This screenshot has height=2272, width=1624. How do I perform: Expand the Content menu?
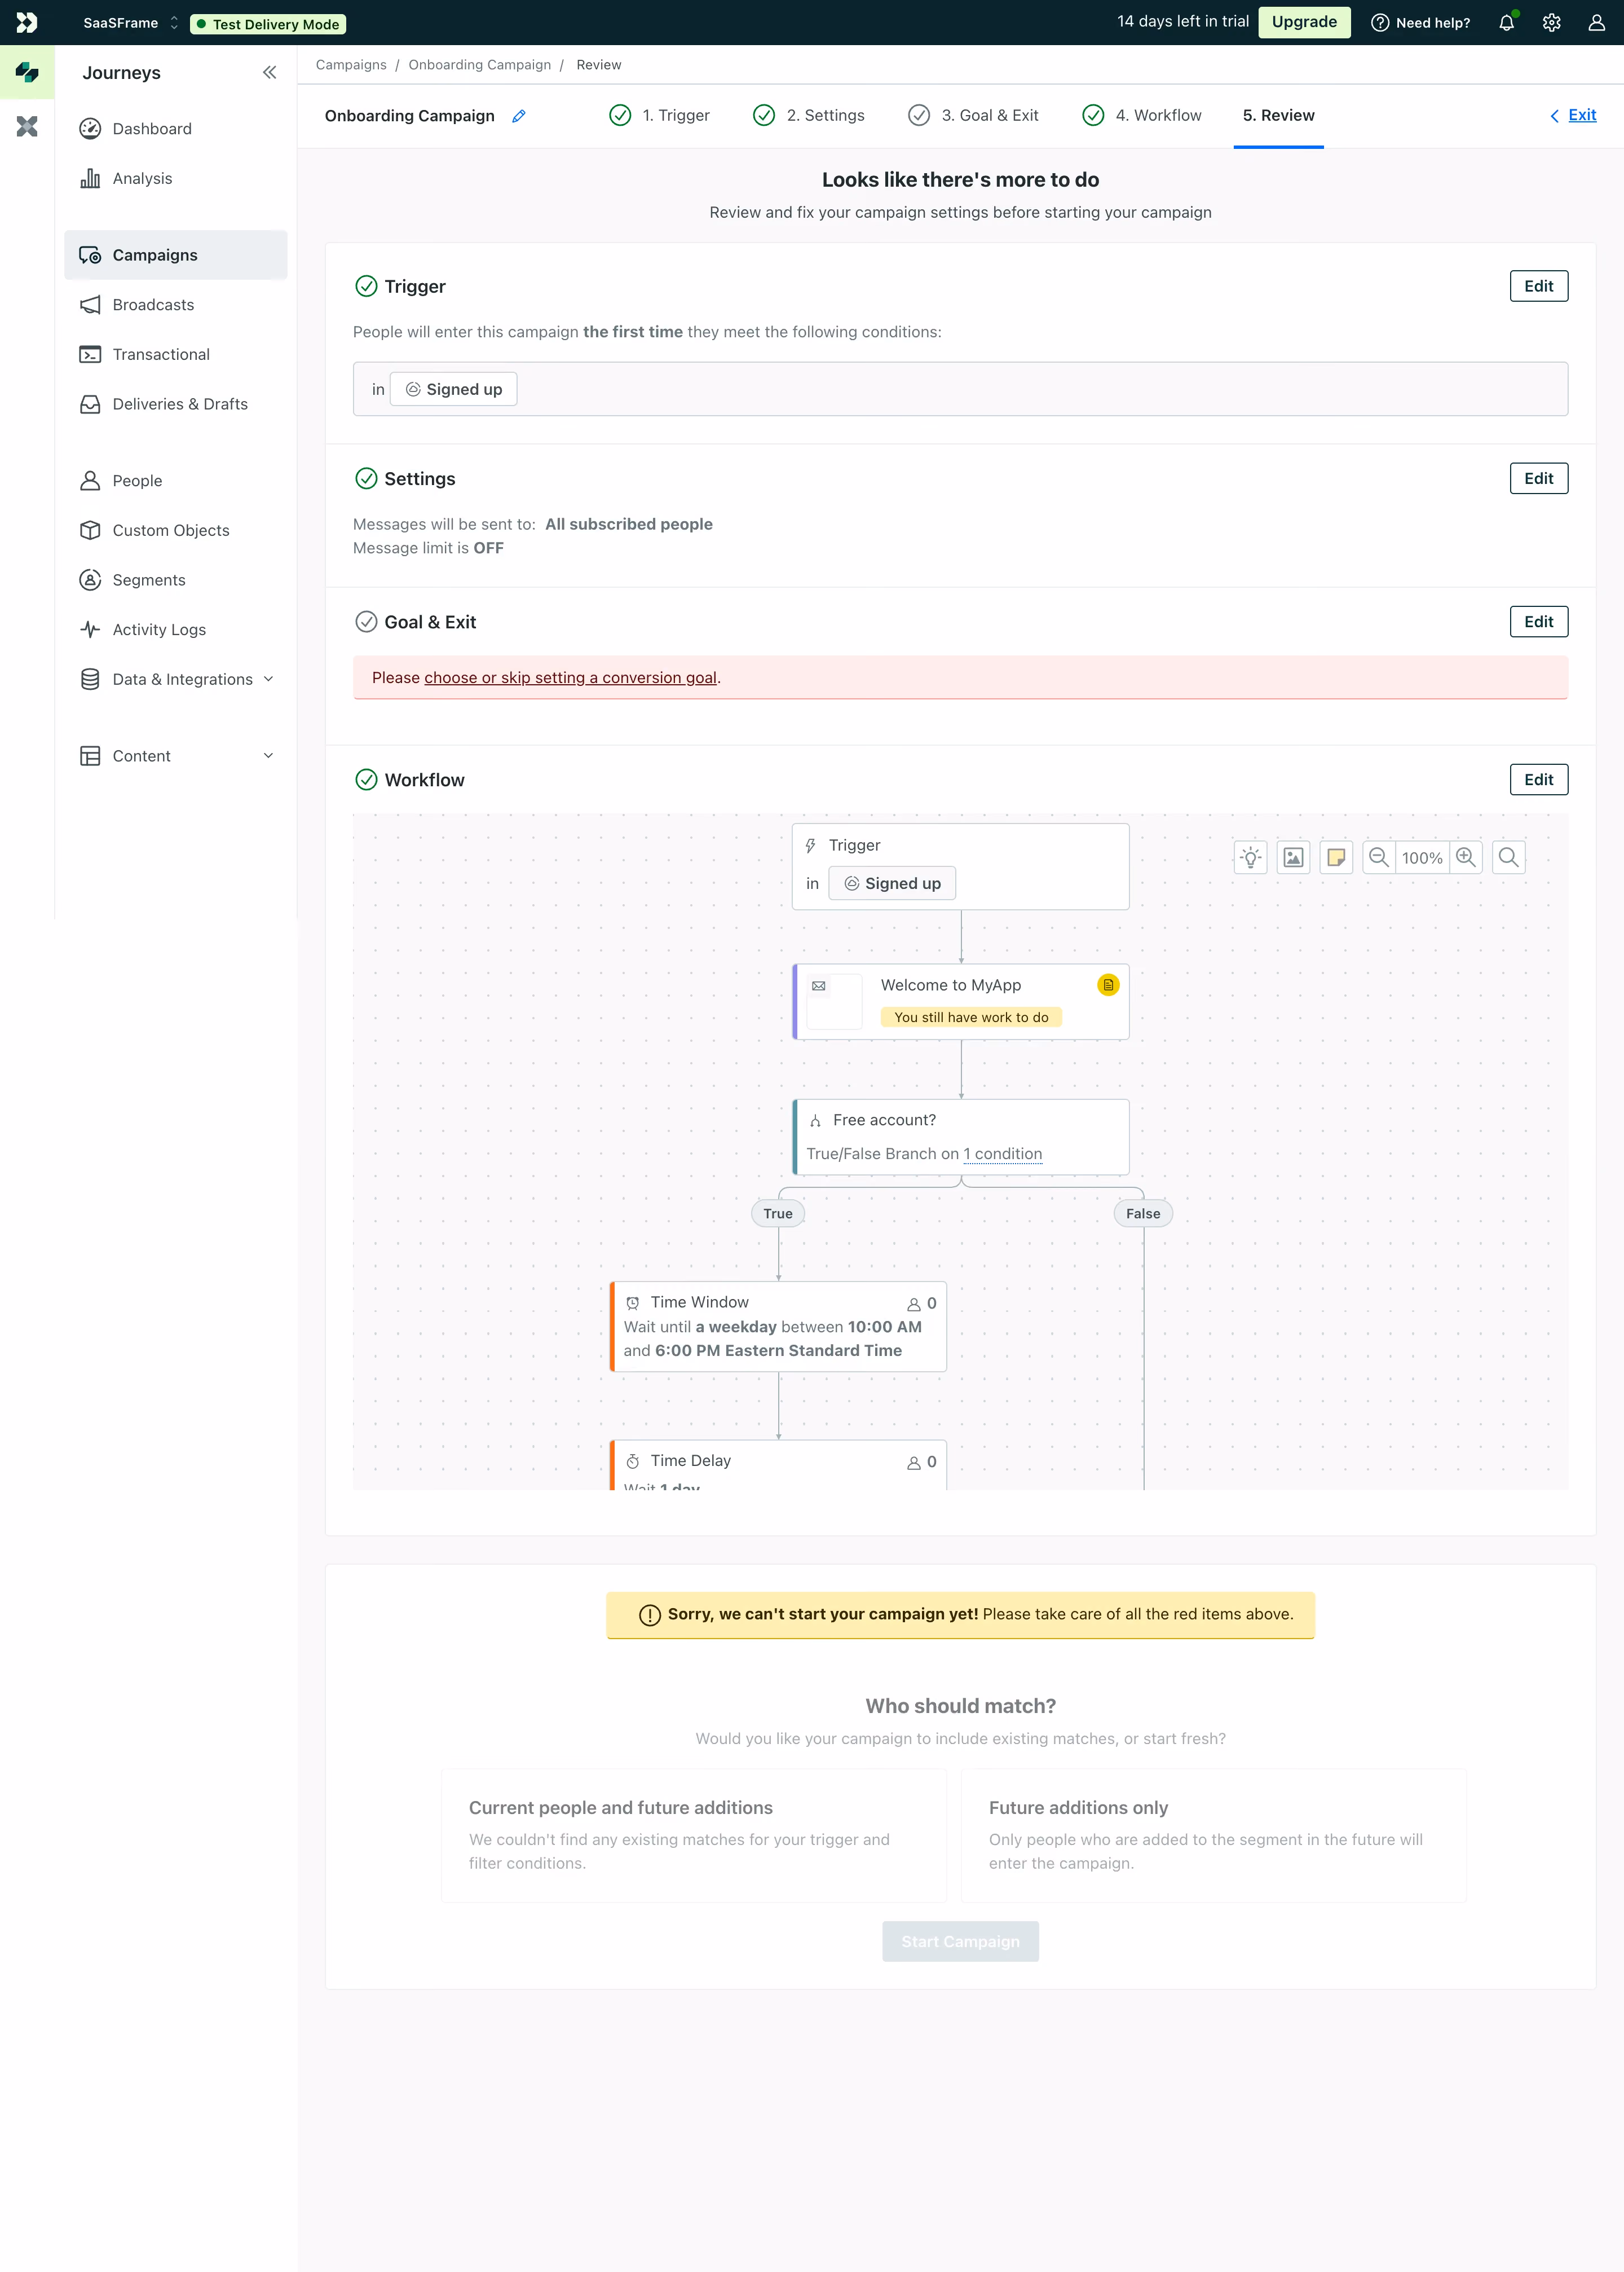click(175, 756)
